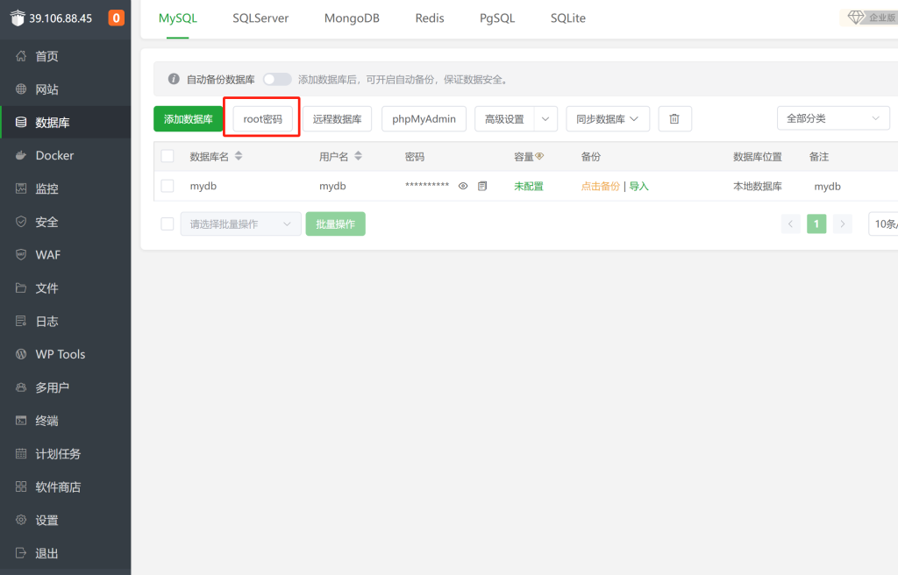Viewport: 898px width, 575px height.
Task: Click the WAF shield icon in sidebar
Action: (21, 255)
